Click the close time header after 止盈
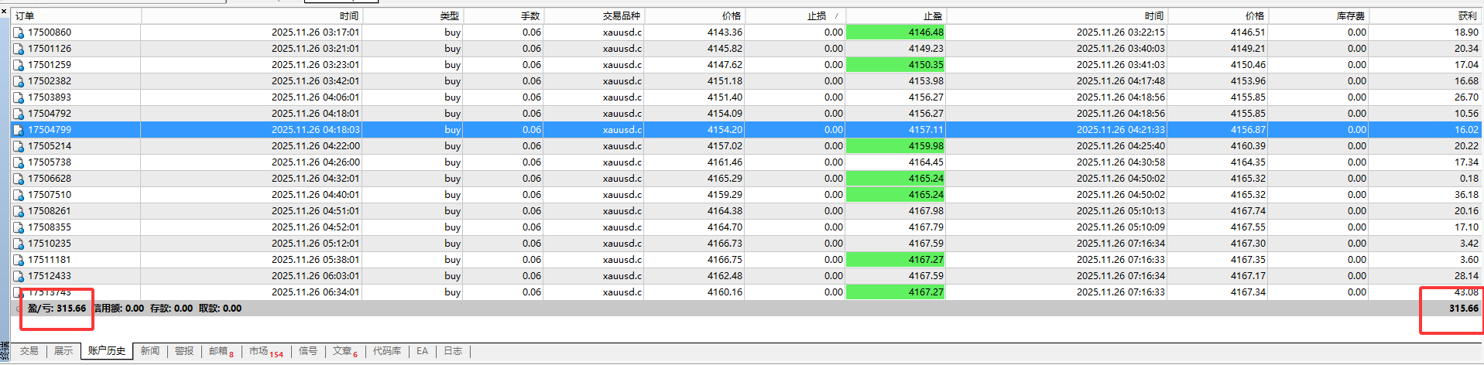The image size is (1484, 365). (x=1057, y=15)
